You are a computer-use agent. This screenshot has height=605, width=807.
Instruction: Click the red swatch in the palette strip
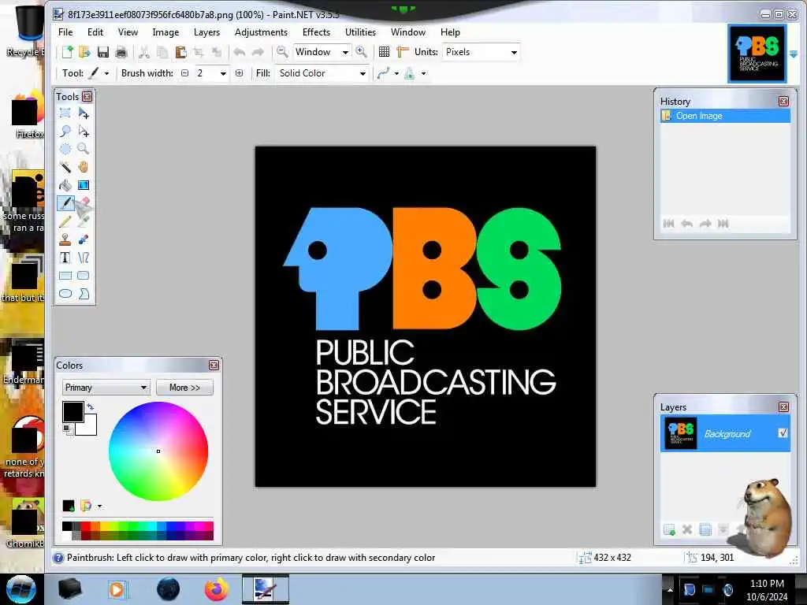86,526
